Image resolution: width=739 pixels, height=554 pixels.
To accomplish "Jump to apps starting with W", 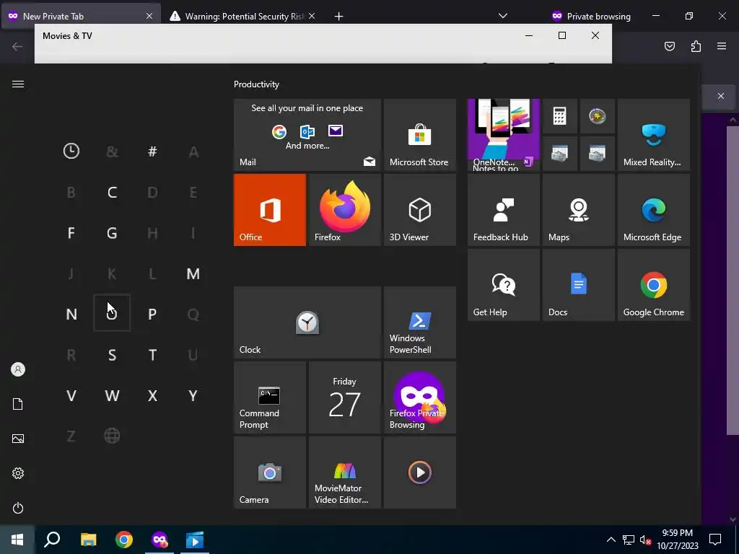I will click(x=112, y=396).
